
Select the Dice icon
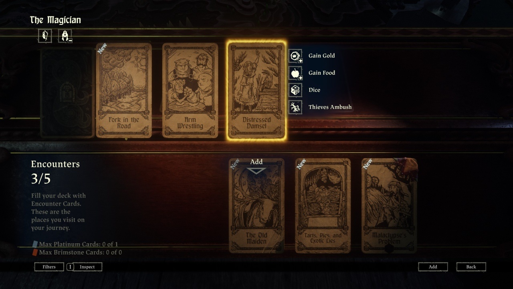click(x=295, y=90)
